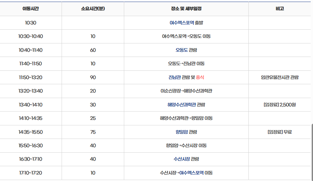The width and height of the screenshot is (313, 181).
Task: Select the 비고 column header
Action: [x=280, y=9]
